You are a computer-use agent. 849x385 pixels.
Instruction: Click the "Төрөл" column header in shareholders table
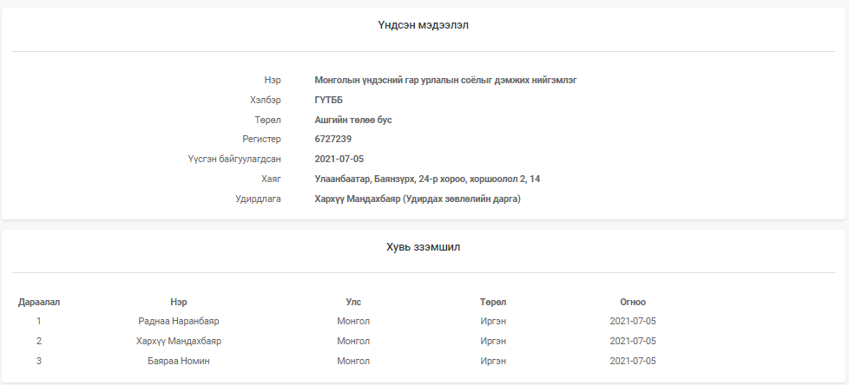click(x=493, y=302)
